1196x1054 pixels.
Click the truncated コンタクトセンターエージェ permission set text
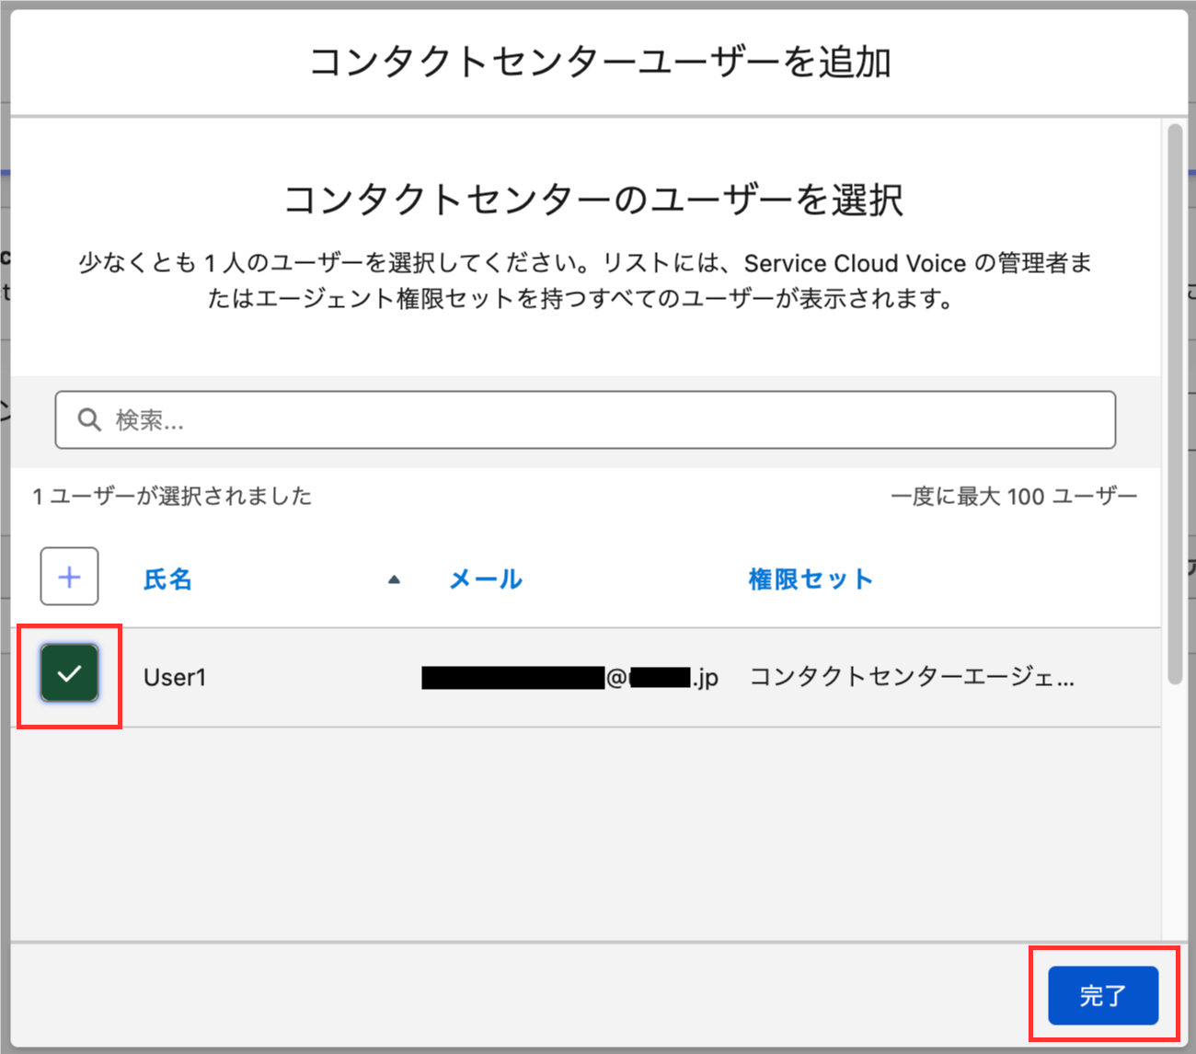point(913,677)
